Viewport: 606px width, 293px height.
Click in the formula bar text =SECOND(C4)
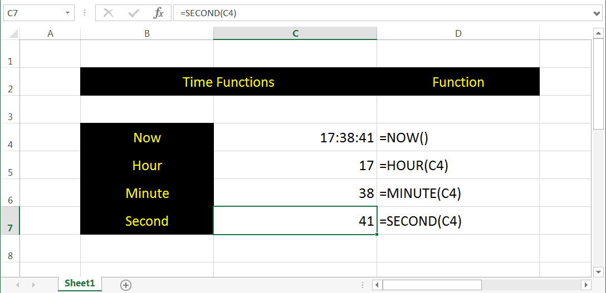point(209,13)
